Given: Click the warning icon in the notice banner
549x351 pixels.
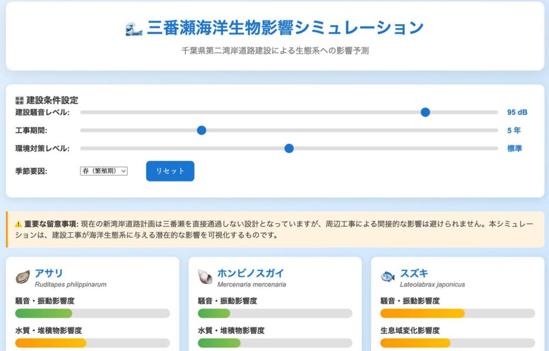Looking at the screenshot, I should point(18,224).
